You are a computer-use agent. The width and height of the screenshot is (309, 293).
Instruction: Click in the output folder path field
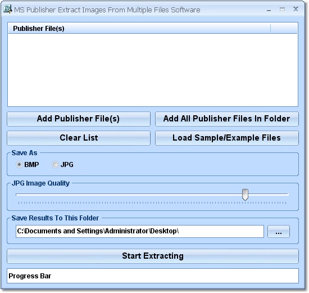(140, 231)
